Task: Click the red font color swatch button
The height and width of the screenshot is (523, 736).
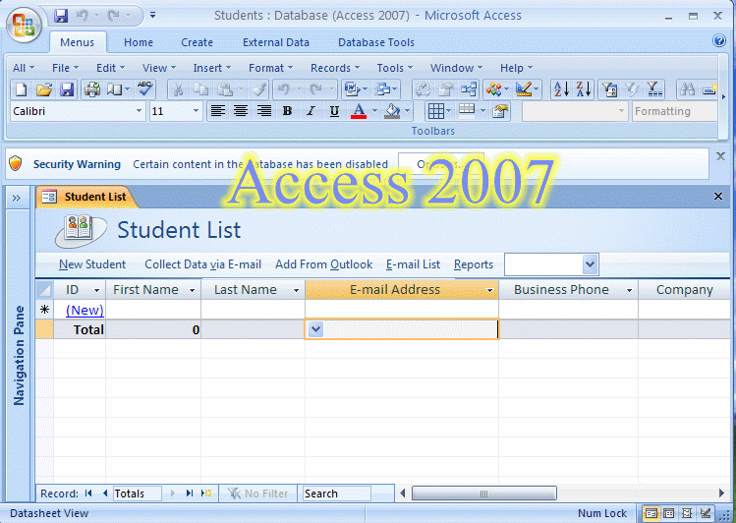Action: pos(359,111)
